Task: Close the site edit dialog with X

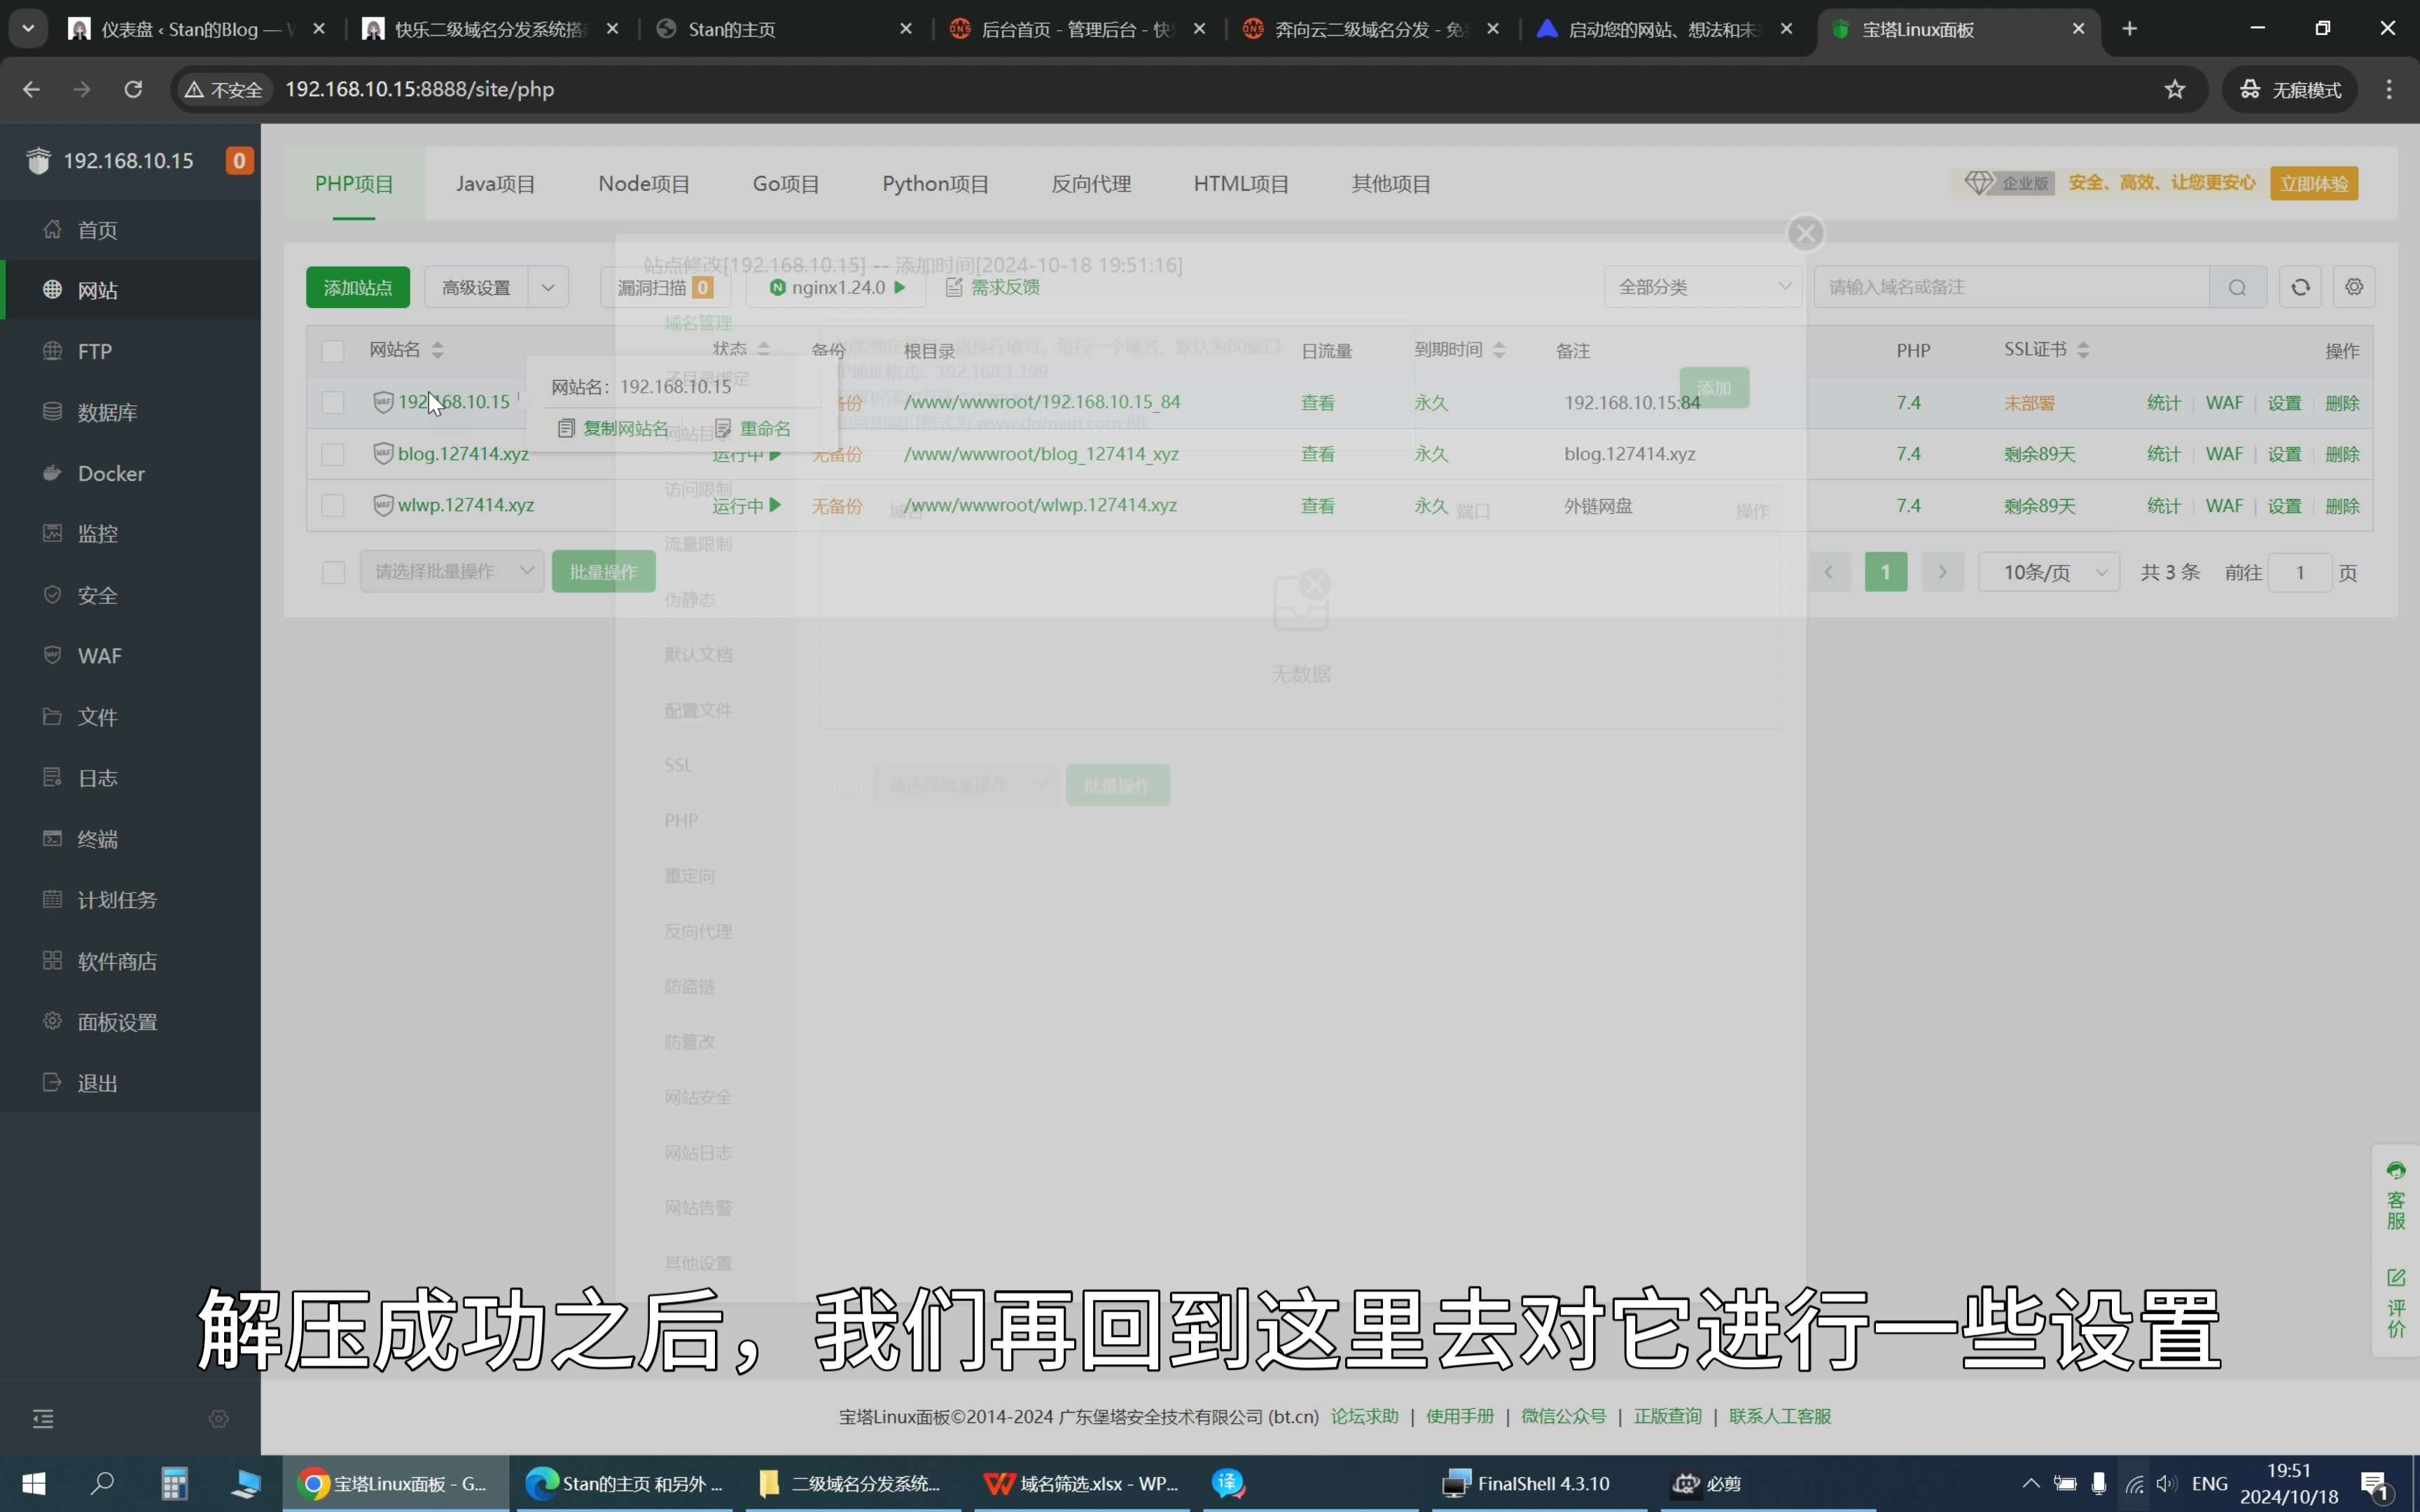Action: [1805, 233]
